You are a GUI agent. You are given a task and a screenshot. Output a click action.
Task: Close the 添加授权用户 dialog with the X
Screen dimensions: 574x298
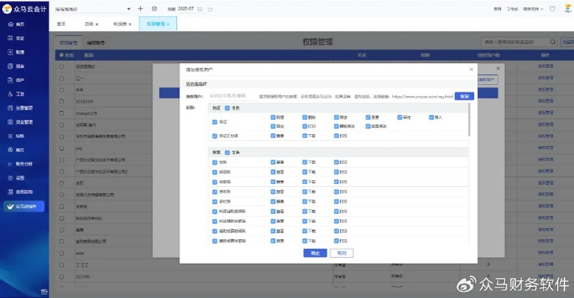471,69
